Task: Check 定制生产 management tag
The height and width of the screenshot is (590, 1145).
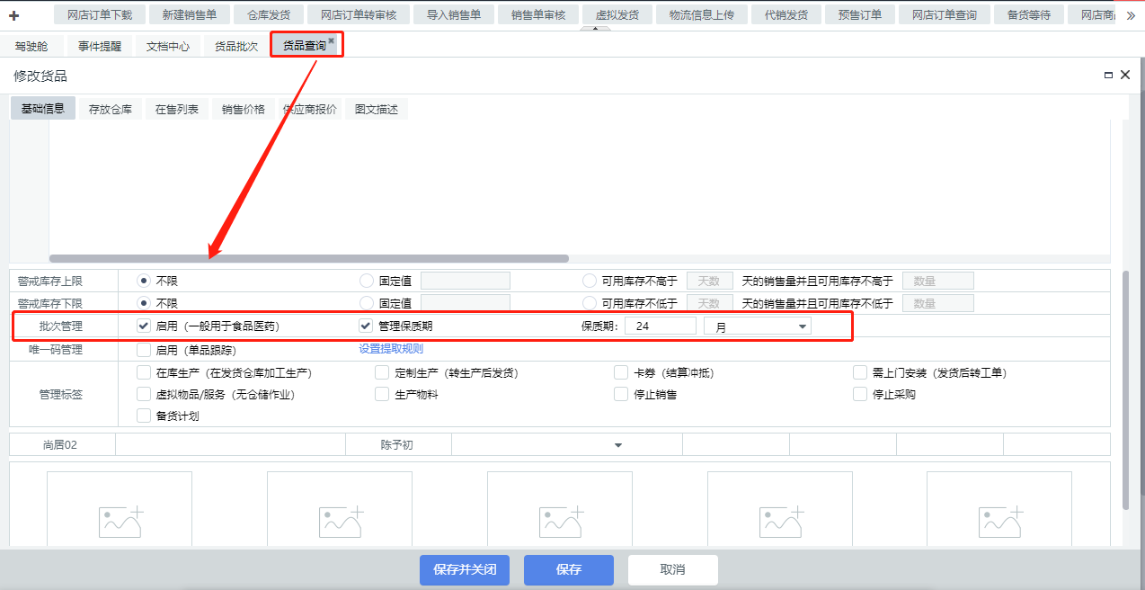Action: coord(382,372)
